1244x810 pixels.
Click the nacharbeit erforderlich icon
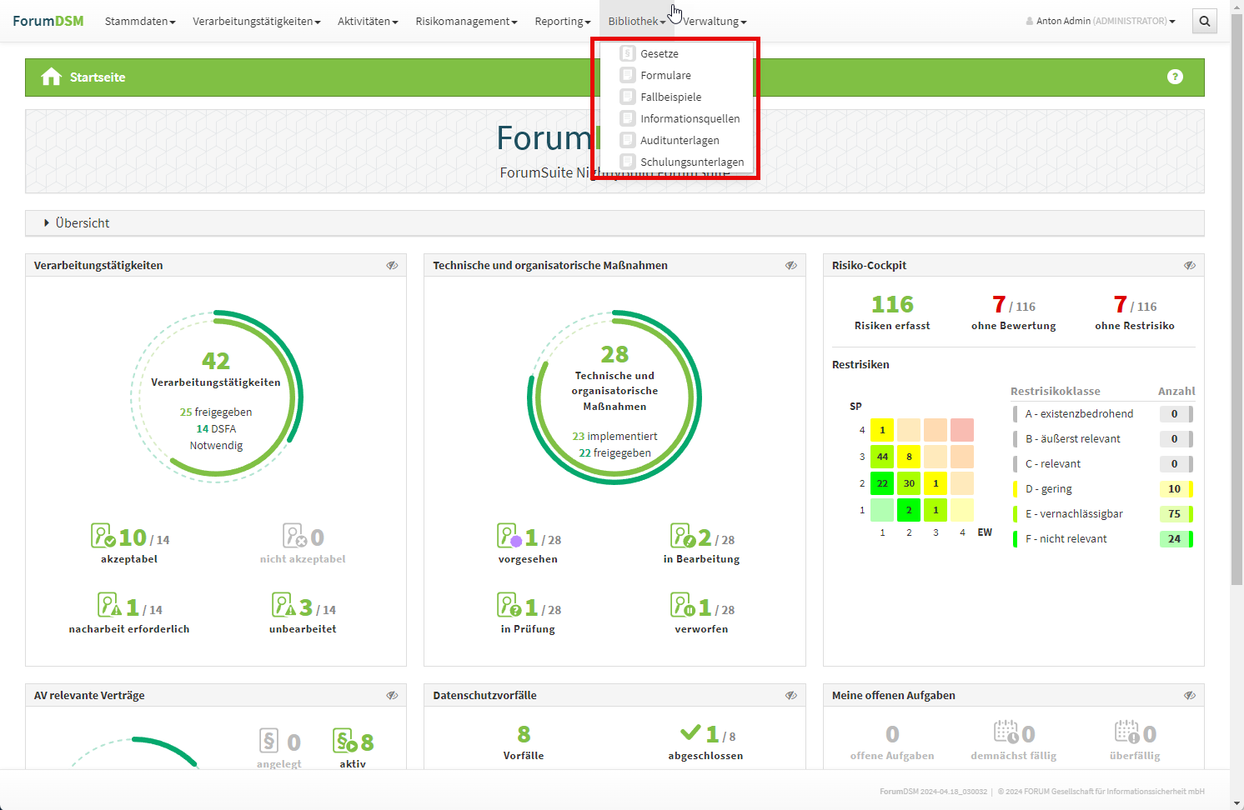(x=109, y=605)
